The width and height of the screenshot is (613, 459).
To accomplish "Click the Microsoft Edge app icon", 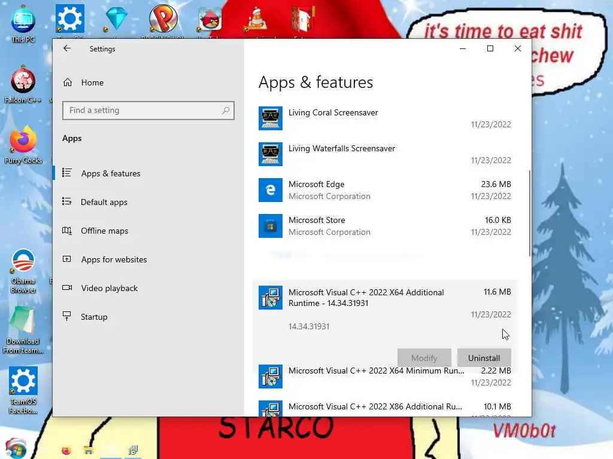I will click(x=271, y=190).
